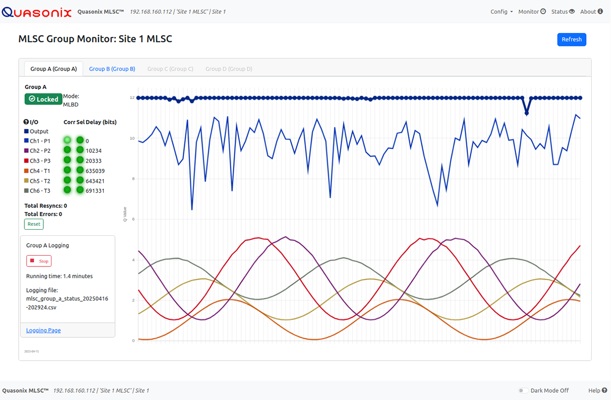Stop Group A logging
This screenshot has height=400, width=611.
[x=39, y=261]
